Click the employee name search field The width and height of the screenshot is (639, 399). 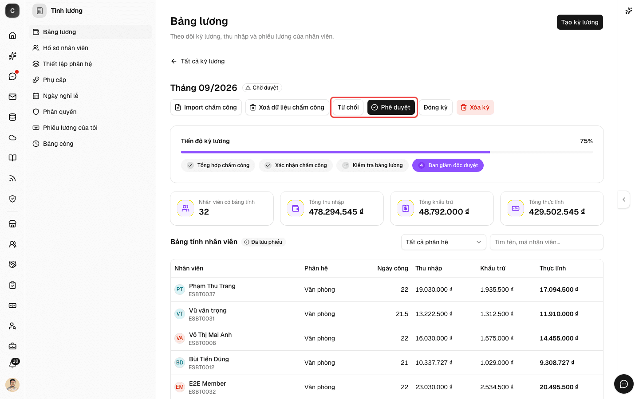tap(547, 242)
